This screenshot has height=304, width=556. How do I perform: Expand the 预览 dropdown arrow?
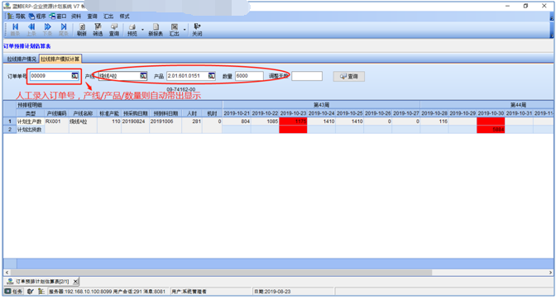[x=142, y=30]
